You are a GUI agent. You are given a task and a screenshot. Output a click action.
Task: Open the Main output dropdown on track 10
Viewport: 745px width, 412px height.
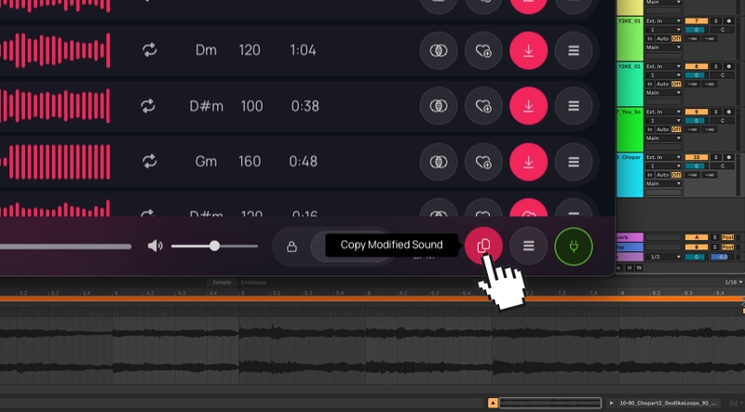(x=663, y=184)
